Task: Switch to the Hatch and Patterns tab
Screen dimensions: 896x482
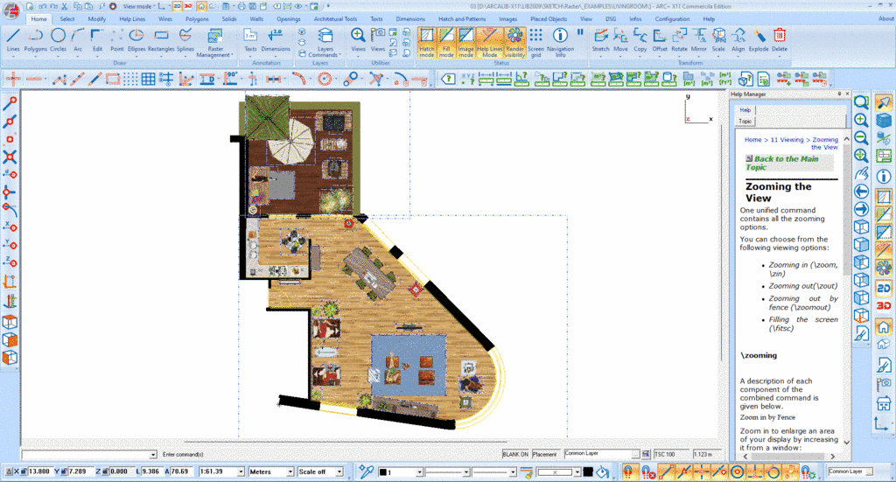Action: coord(462,18)
